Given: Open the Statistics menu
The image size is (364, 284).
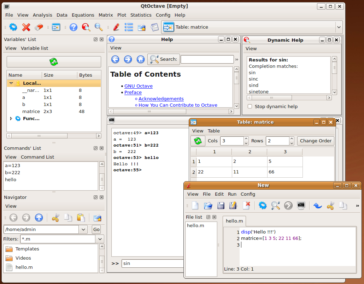Looking at the screenshot, I should coord(141,15).
